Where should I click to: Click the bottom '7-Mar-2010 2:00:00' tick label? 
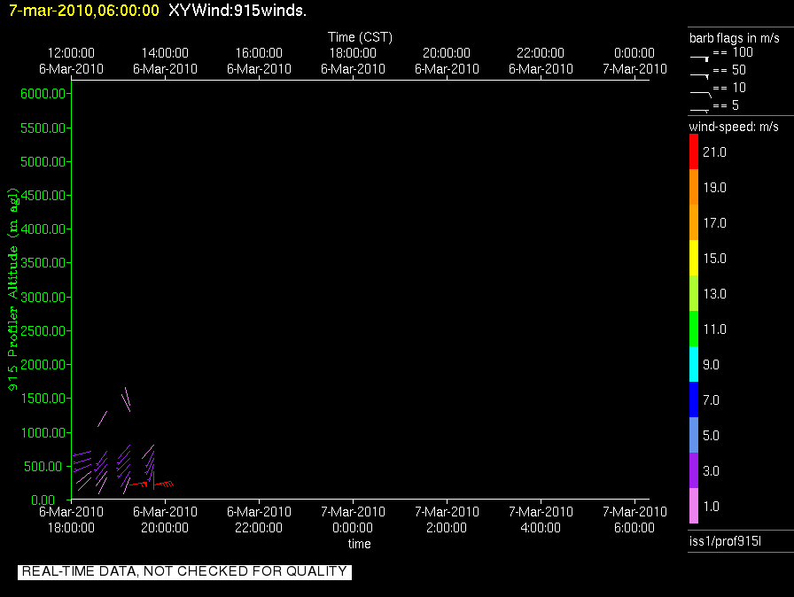pyautogui.click(x=447, y=520)
